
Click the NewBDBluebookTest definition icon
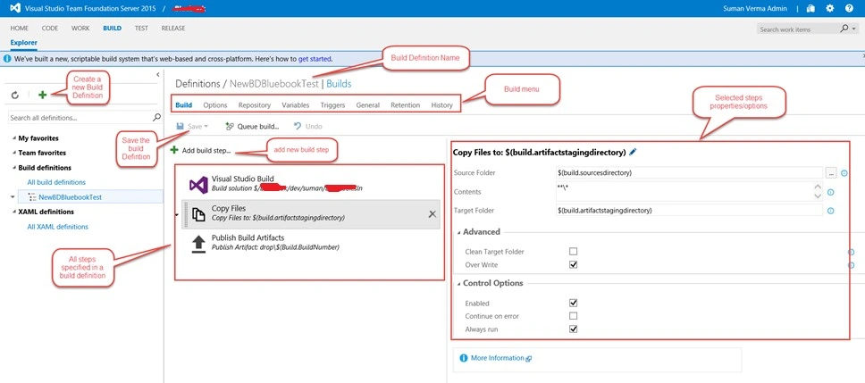32,196
